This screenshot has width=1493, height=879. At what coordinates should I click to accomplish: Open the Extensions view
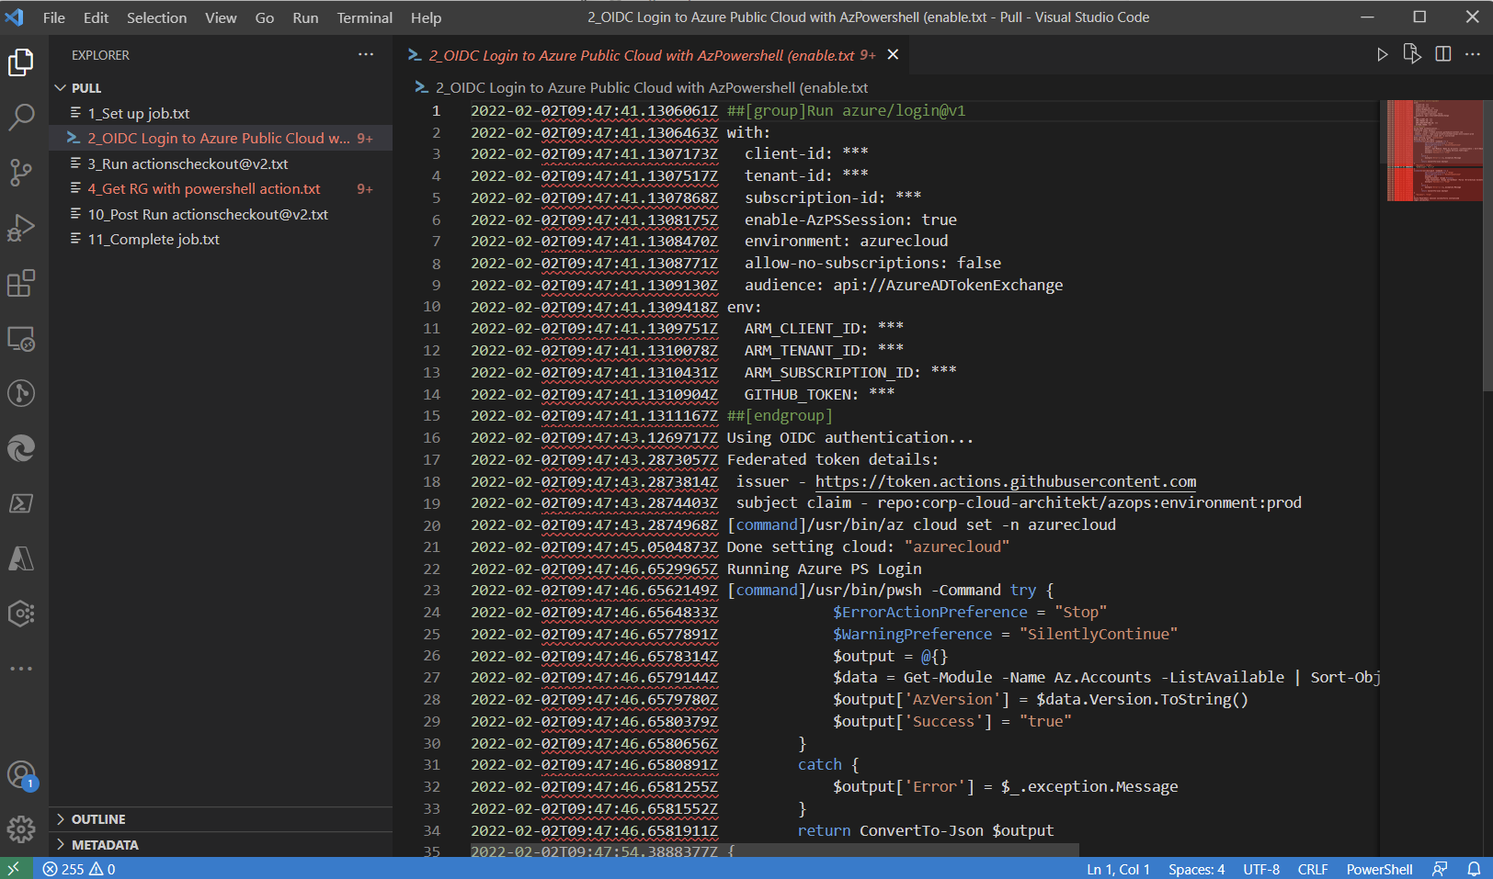pos(21,283)
